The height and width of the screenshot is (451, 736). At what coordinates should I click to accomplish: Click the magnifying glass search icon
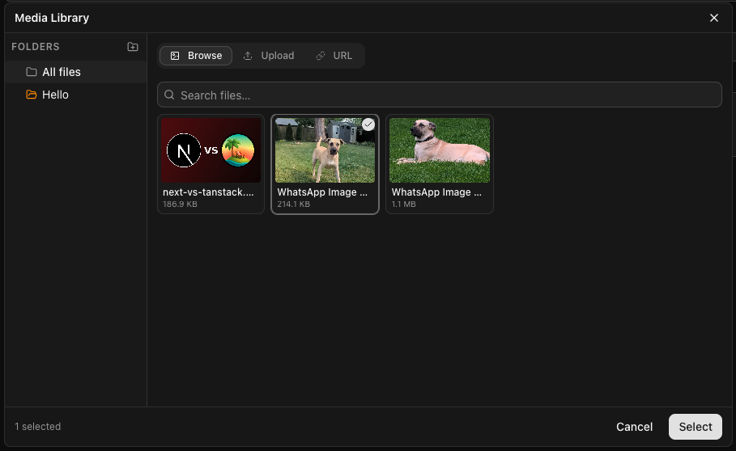pos(169,95)
